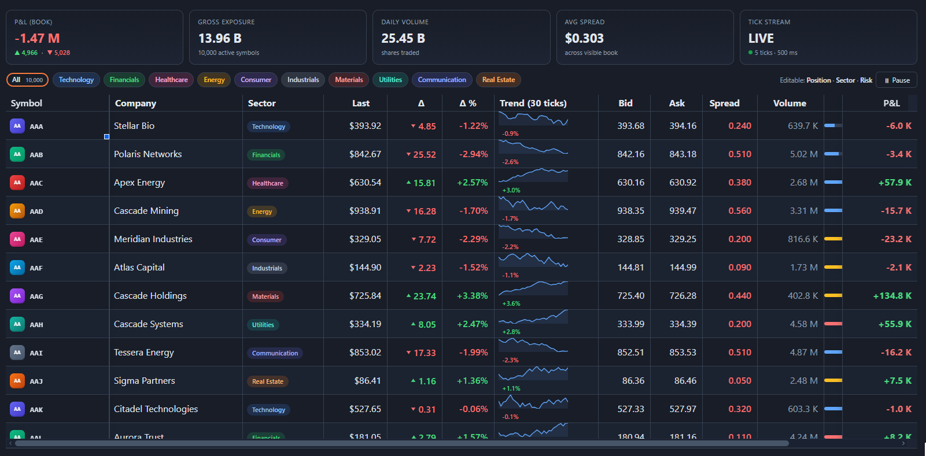Open Citadel Technologies trend sparkline
Viewport: 926px width, 456px height.
coord(533,402)
